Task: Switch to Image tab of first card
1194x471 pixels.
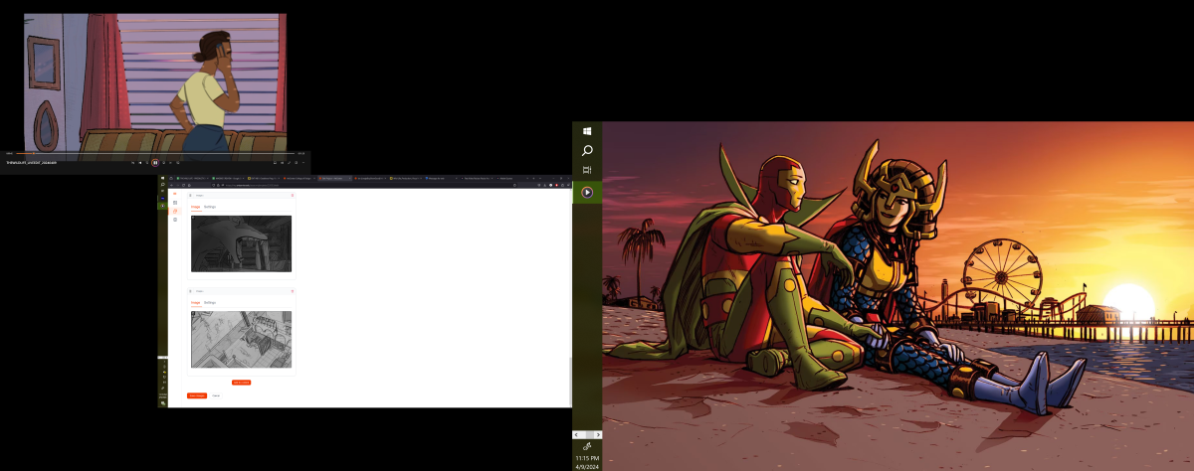Action: click(x=196, y=207)
